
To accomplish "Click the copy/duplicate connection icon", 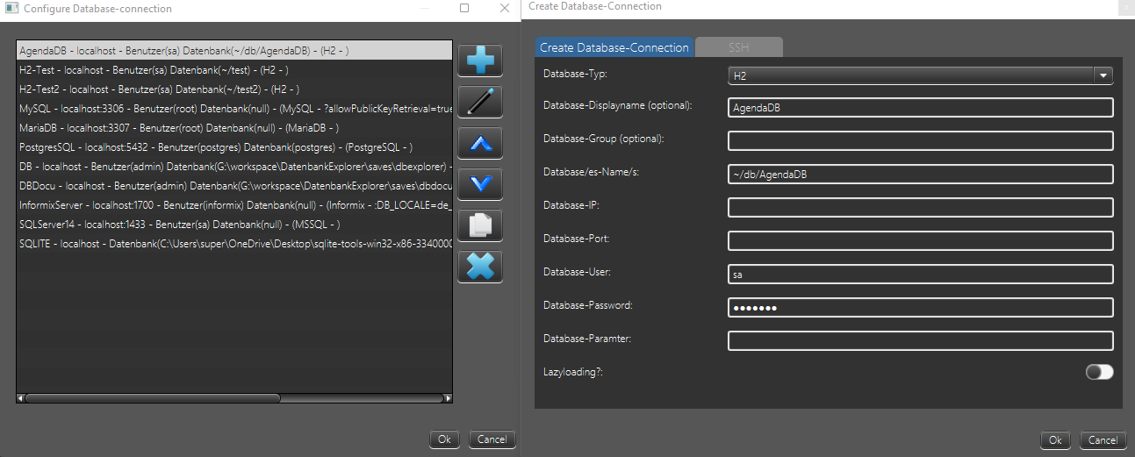I will [x=480, y=225].
